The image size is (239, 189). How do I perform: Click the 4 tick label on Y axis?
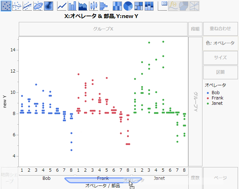coord(14,156)
